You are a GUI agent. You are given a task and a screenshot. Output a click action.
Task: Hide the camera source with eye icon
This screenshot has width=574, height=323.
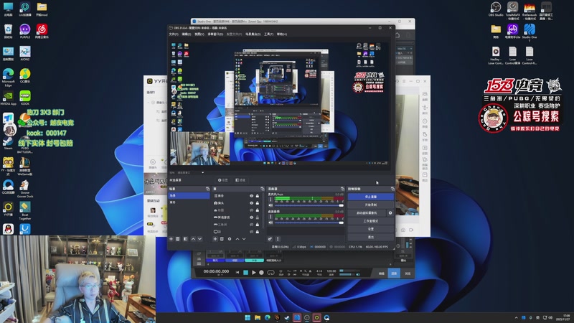tap(252, 203)
